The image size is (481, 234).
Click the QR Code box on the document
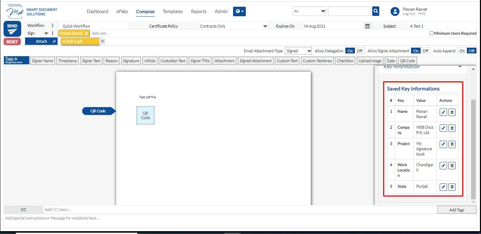pyautogui.click(x=146, y=116)
